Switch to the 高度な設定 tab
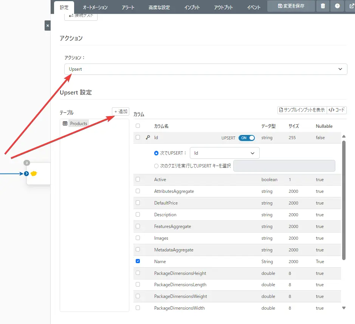The image size is (355, 324). click(159, 8)
